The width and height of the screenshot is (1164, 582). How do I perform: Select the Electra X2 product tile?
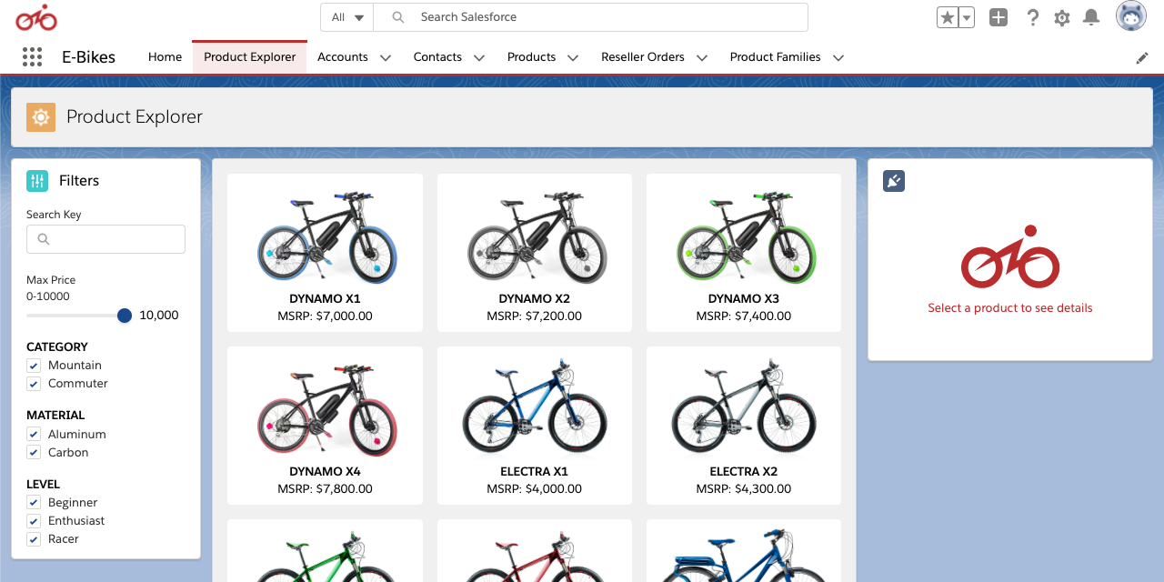pyautogui.click(x=743, y=426)
